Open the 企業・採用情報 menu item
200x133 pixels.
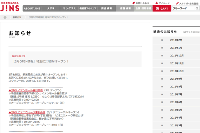pos(144,8)
